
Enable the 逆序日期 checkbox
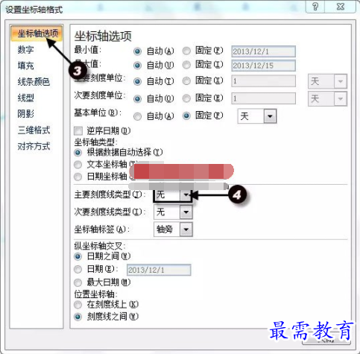point(78,130)
